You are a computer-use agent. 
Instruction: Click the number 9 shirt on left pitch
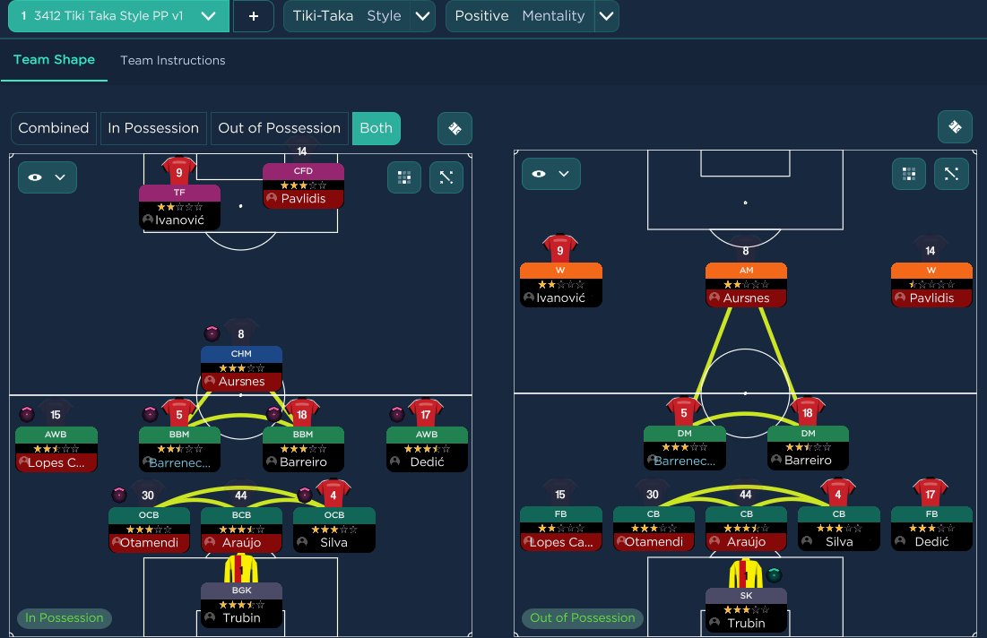178,170
